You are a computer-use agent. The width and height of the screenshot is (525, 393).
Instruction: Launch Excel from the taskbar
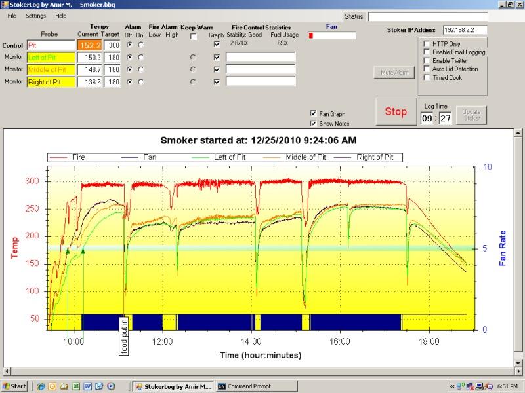[76, 386]
